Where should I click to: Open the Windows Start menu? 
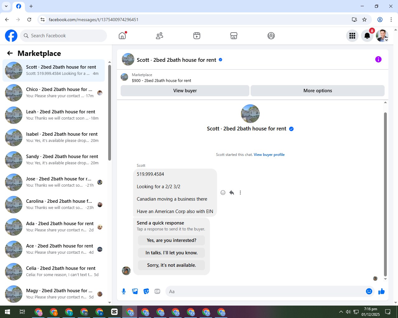tap(7, 312)
